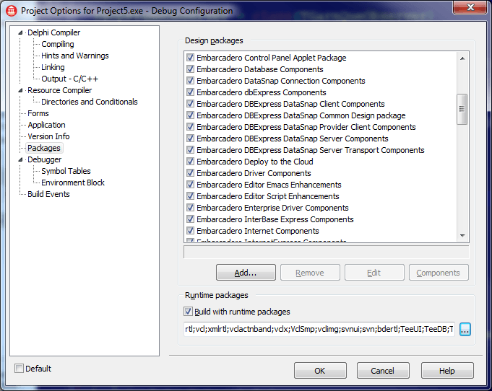This screenshot has width=492, height=391.
Task: Open Symbol Tables page
Action: [x=66, y=171]
